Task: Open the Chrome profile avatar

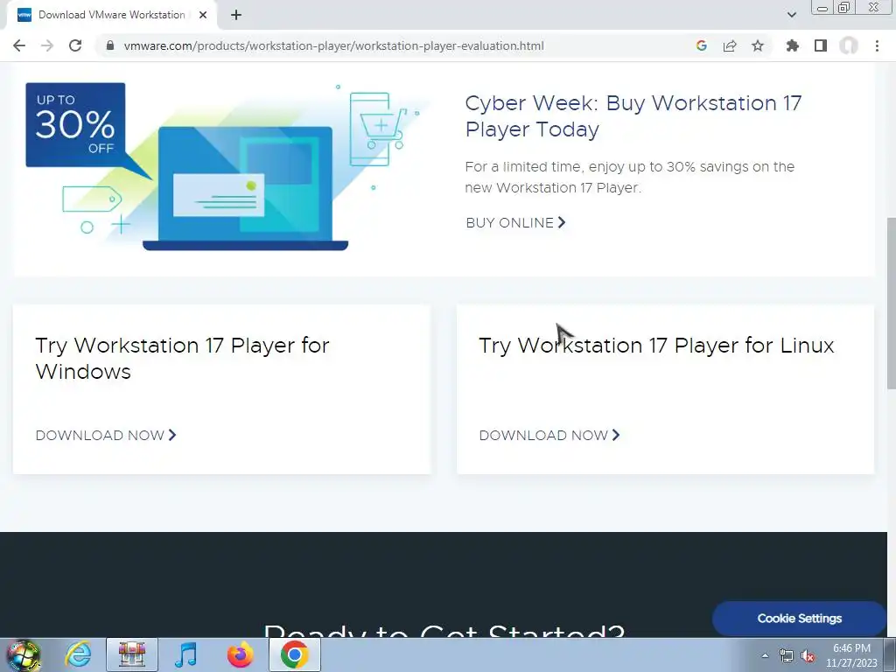Action: [849, 45]
